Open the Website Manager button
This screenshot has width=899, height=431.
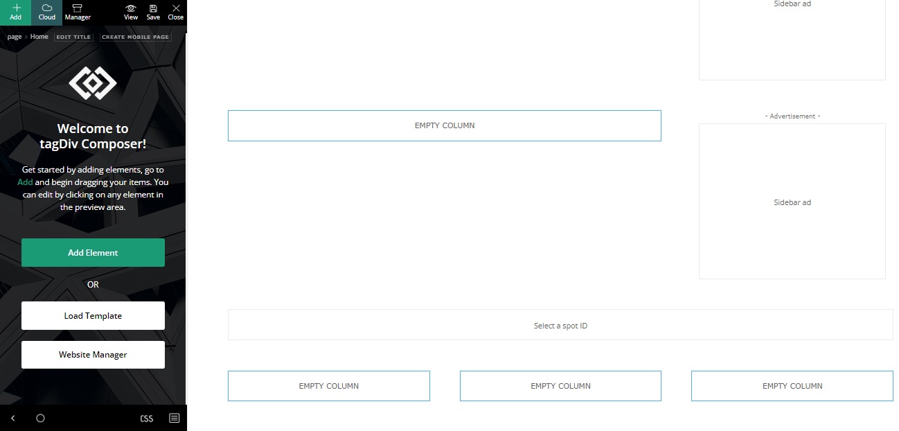pyautogui.click(x=93, y=355)
